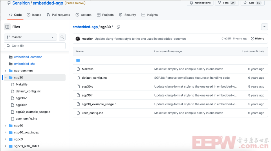Viewport: 271px width, 151px height.
Task: Click the Fork count 34
Action: pyautogui.click(x=233, y=3)
